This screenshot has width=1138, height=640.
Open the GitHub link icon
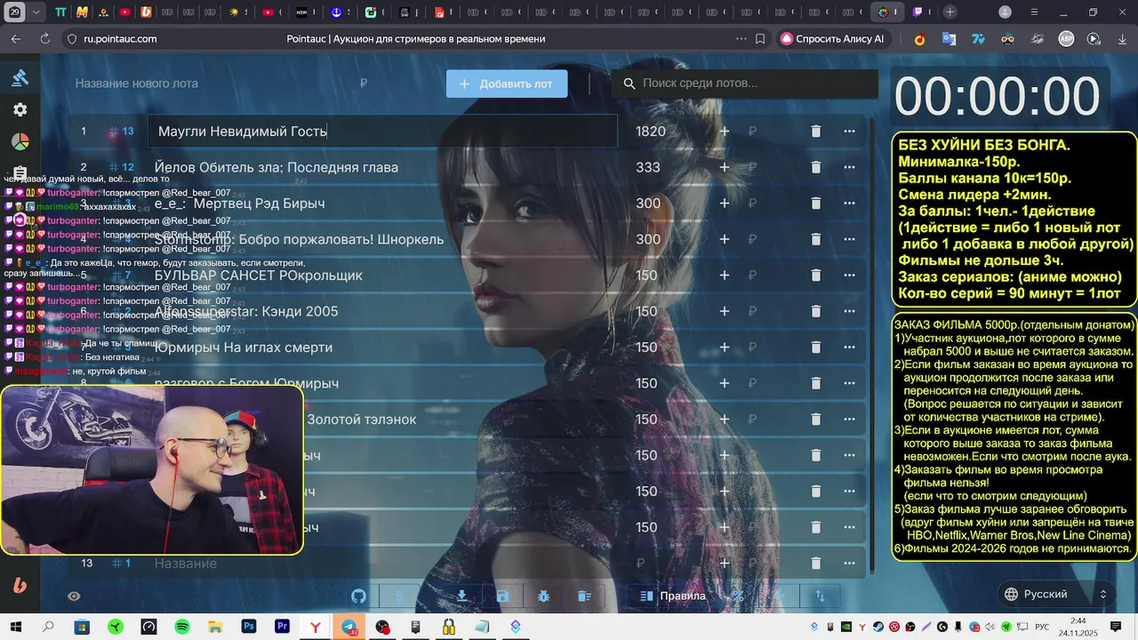(358, 596)
